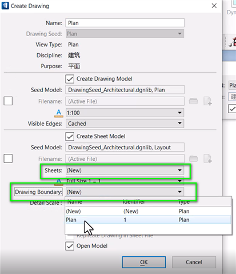
Task: Toggle the Create Sheet Model checkbox
Action: [x=70, y=137]
